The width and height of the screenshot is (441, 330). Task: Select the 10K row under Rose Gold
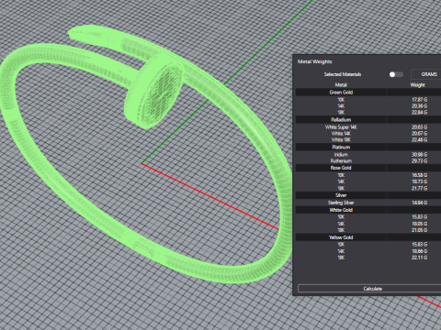coord(368,175)
